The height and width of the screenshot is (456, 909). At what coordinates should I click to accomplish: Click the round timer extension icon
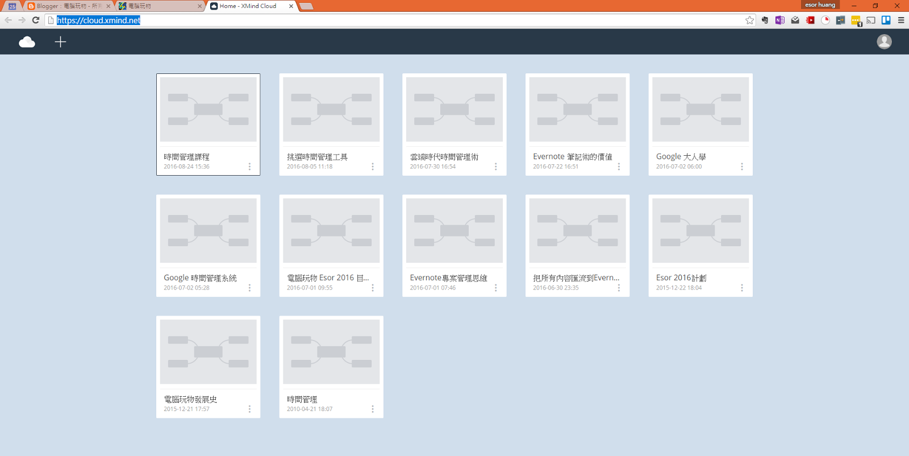point(825,20)
